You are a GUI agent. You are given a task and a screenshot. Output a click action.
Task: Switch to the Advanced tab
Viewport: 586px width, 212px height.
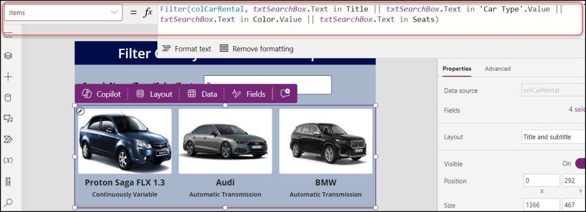[x=498, y=68]
